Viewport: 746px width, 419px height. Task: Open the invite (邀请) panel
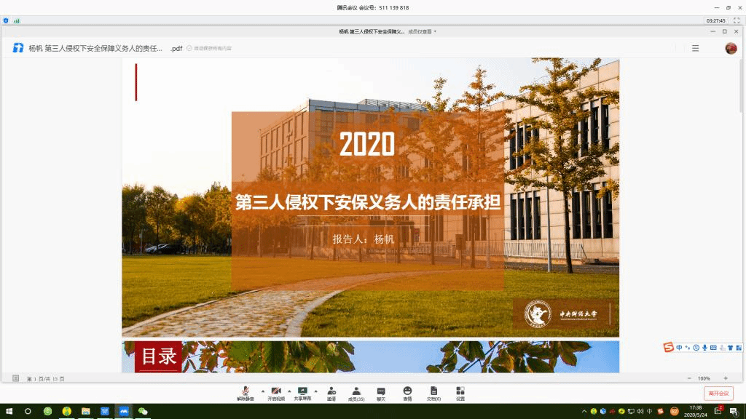pos(331,393)
